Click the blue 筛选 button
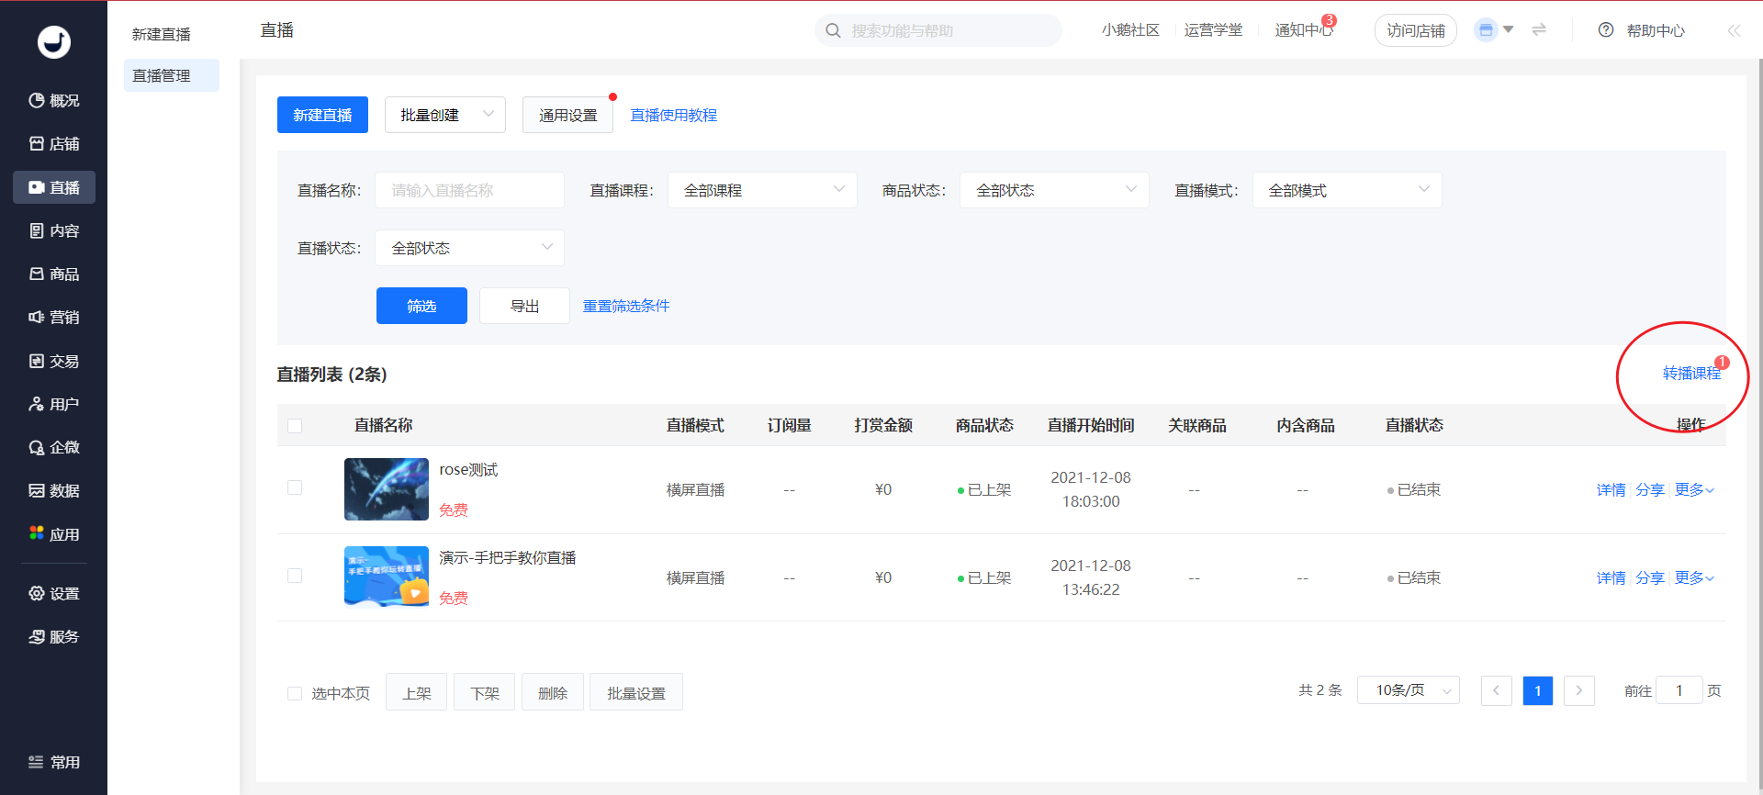Image resolution: width=1763 pixels, height=795 pixels. [421, 306]
